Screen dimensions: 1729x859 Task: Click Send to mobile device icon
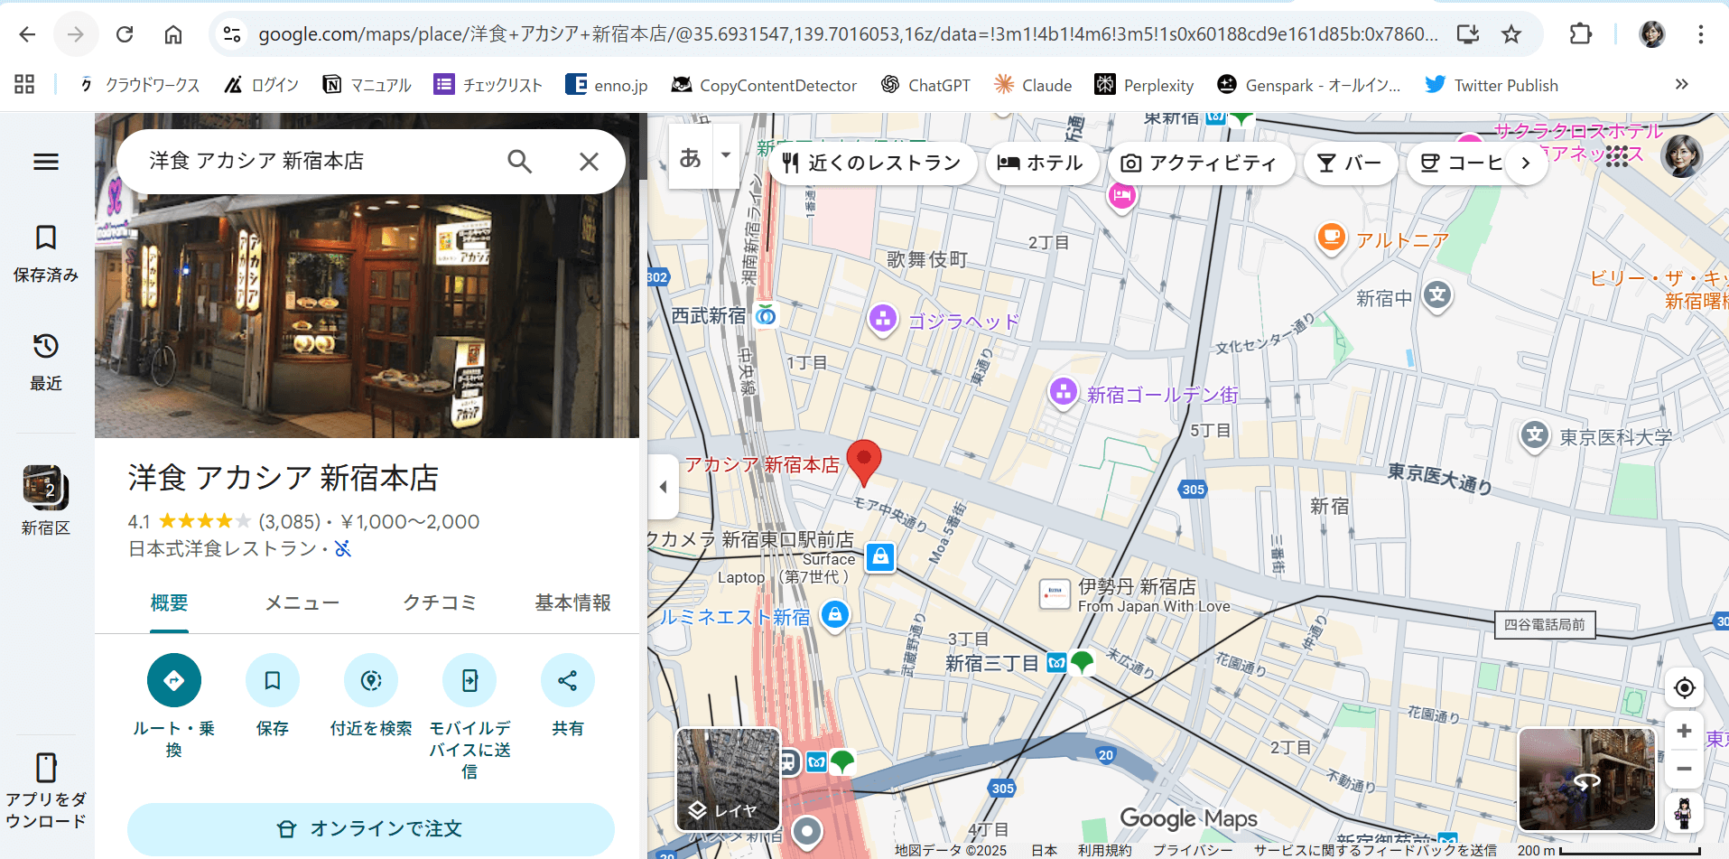point(469,680)
